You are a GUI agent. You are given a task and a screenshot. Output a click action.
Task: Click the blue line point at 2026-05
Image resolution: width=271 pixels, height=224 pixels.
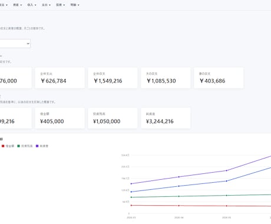tap(227, 181)
